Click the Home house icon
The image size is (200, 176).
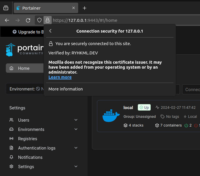(x=11, y=68)
